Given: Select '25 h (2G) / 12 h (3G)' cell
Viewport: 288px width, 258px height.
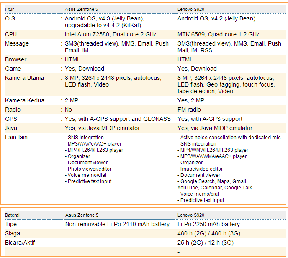Looking at the screenshot, I should (x=206, y=243).
